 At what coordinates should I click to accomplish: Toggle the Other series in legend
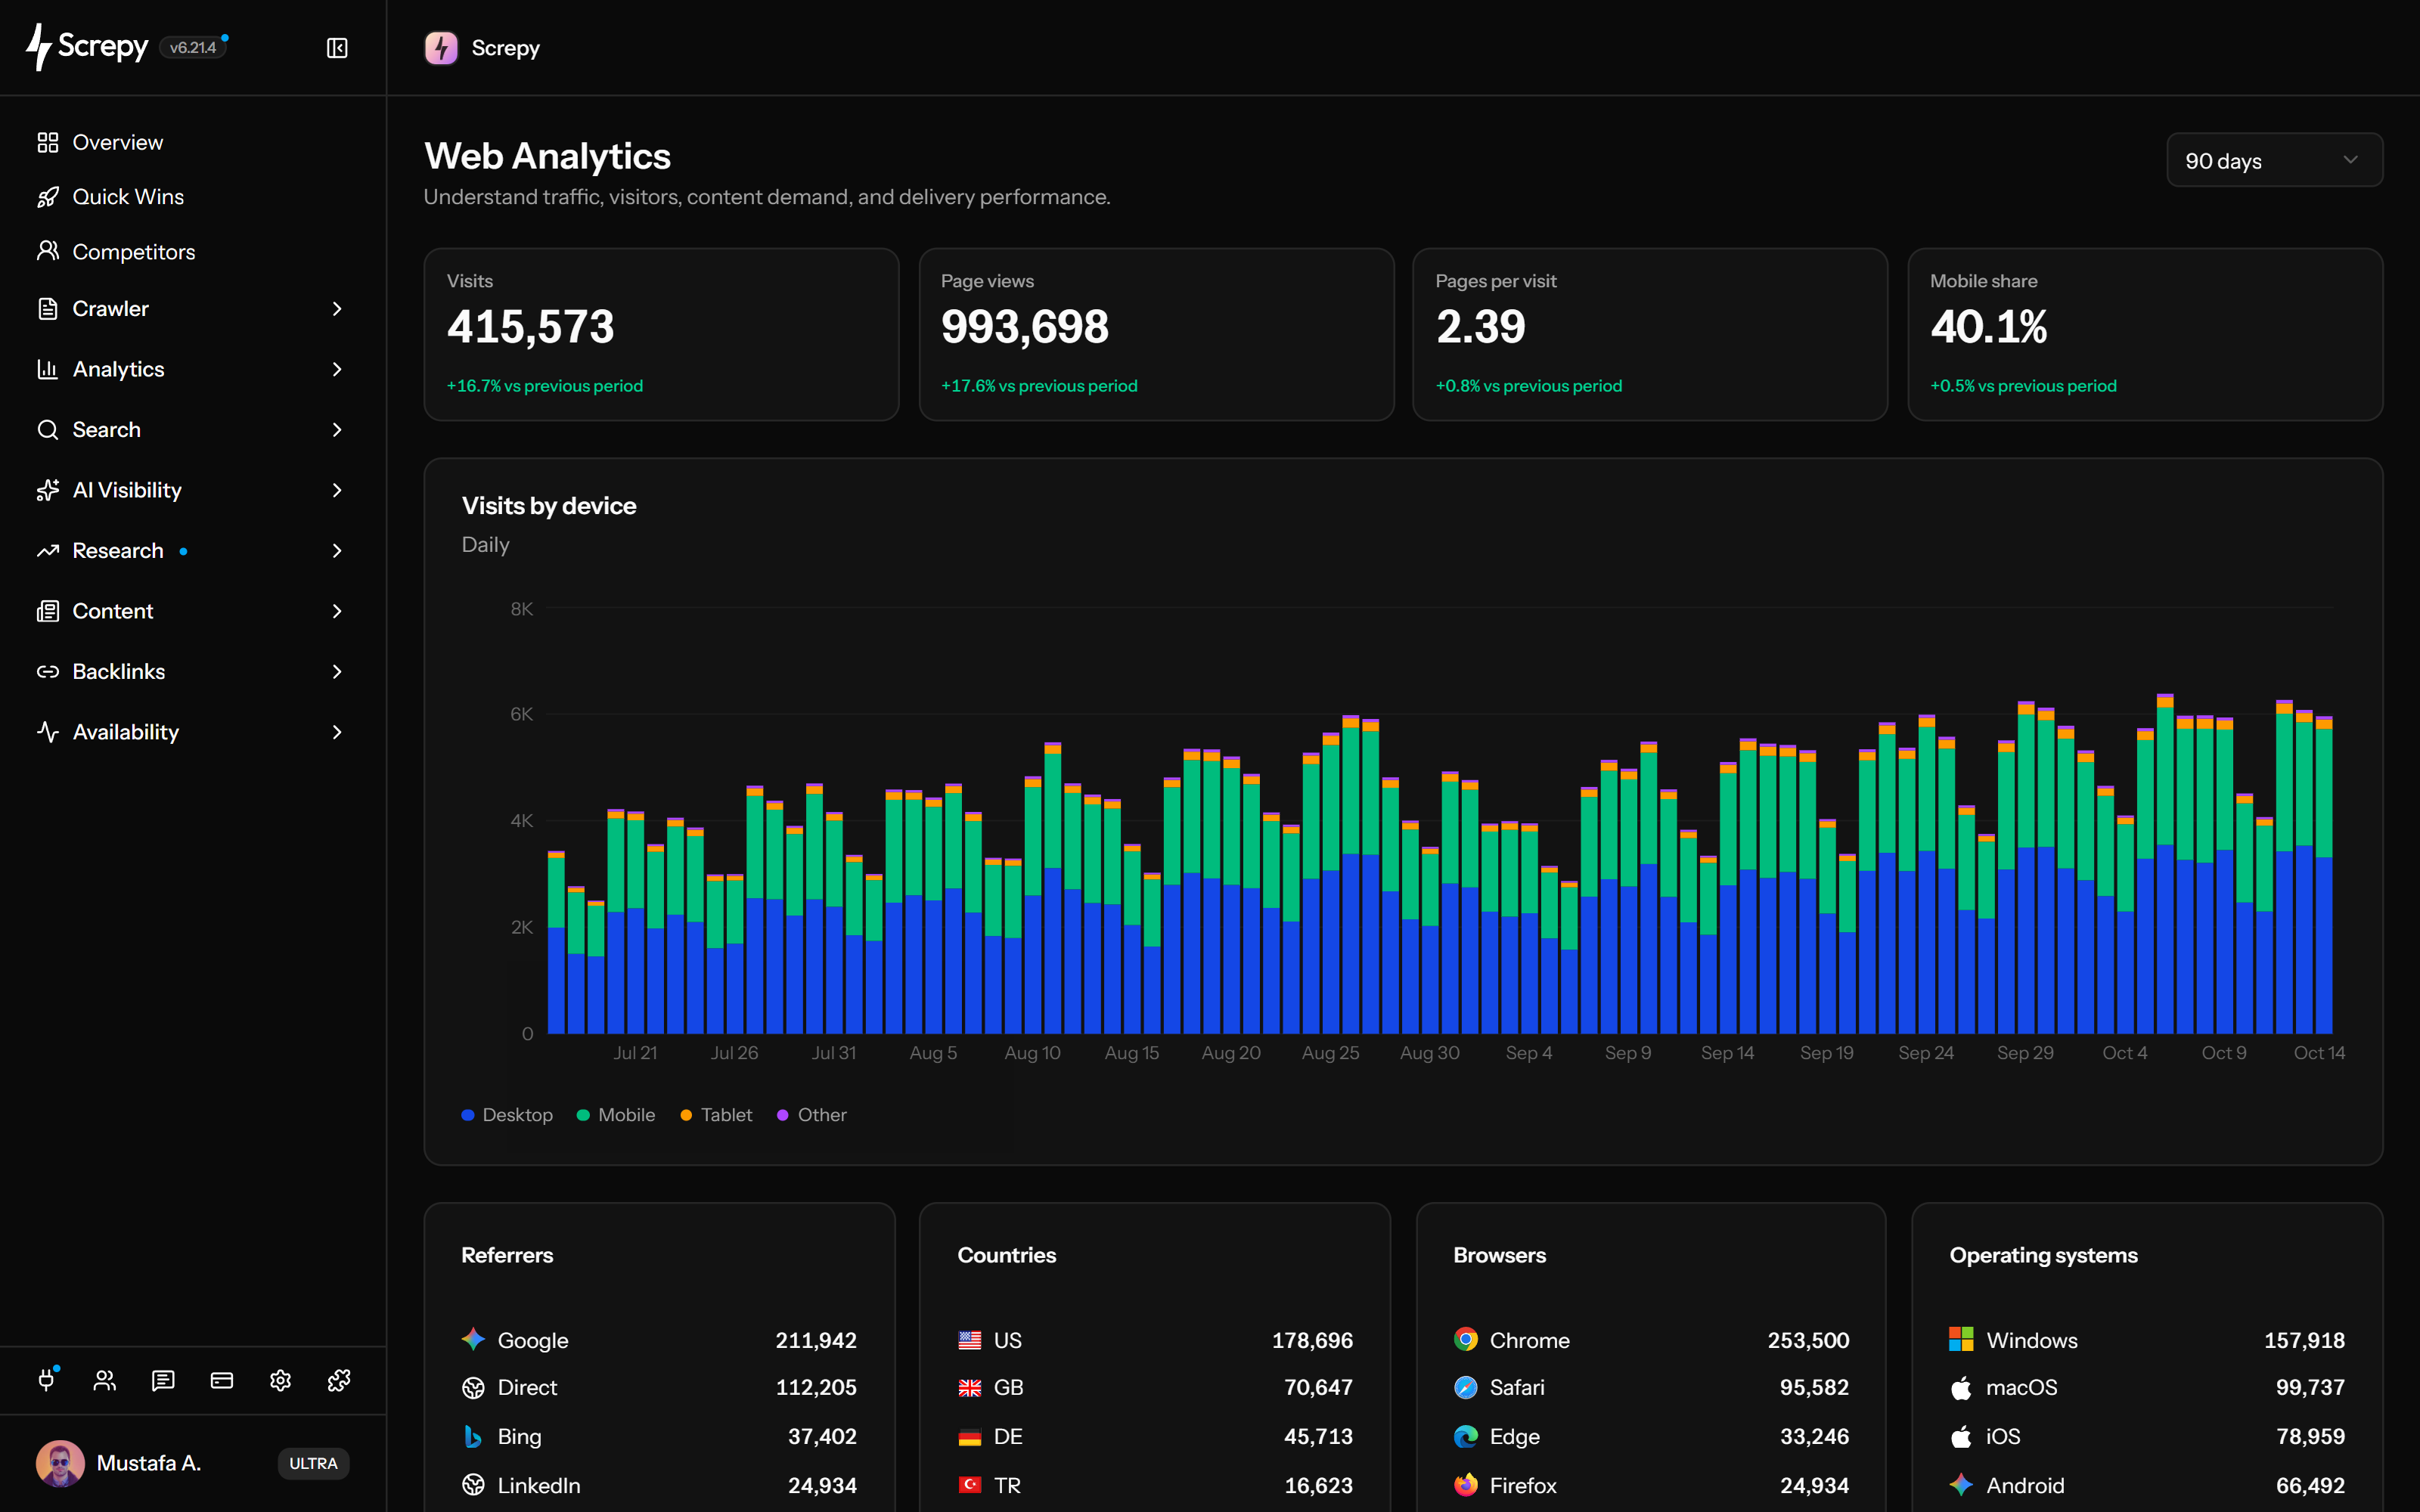(812, 1114)
